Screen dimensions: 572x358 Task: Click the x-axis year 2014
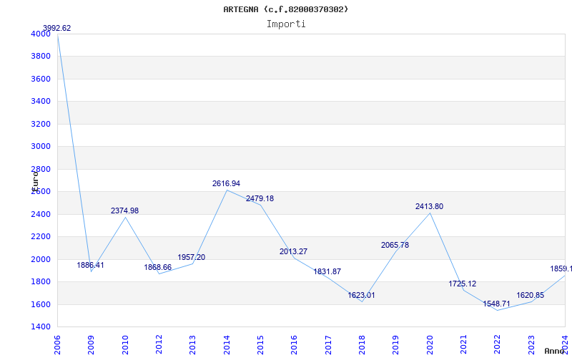pos(227,345)
